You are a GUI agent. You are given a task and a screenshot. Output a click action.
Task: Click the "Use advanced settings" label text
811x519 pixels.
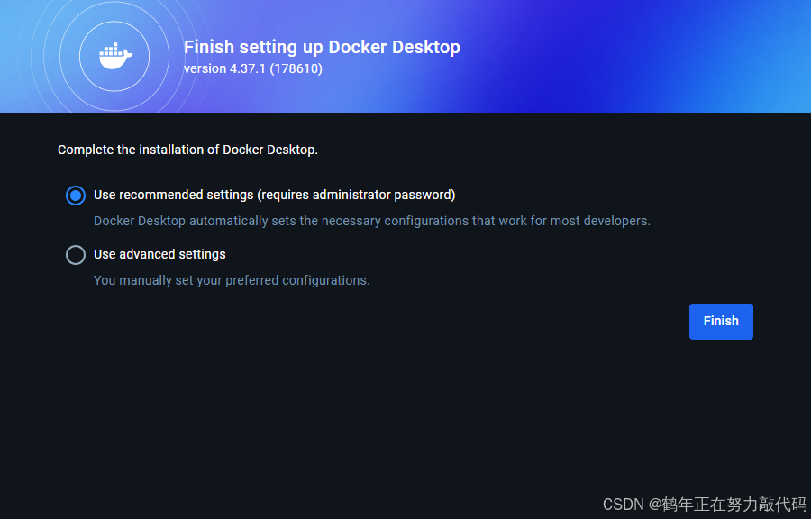[159, 254]
